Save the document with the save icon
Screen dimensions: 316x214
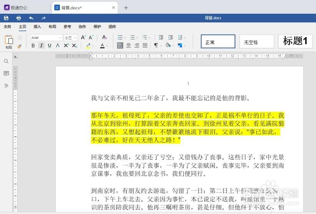[x=6, y=18]
